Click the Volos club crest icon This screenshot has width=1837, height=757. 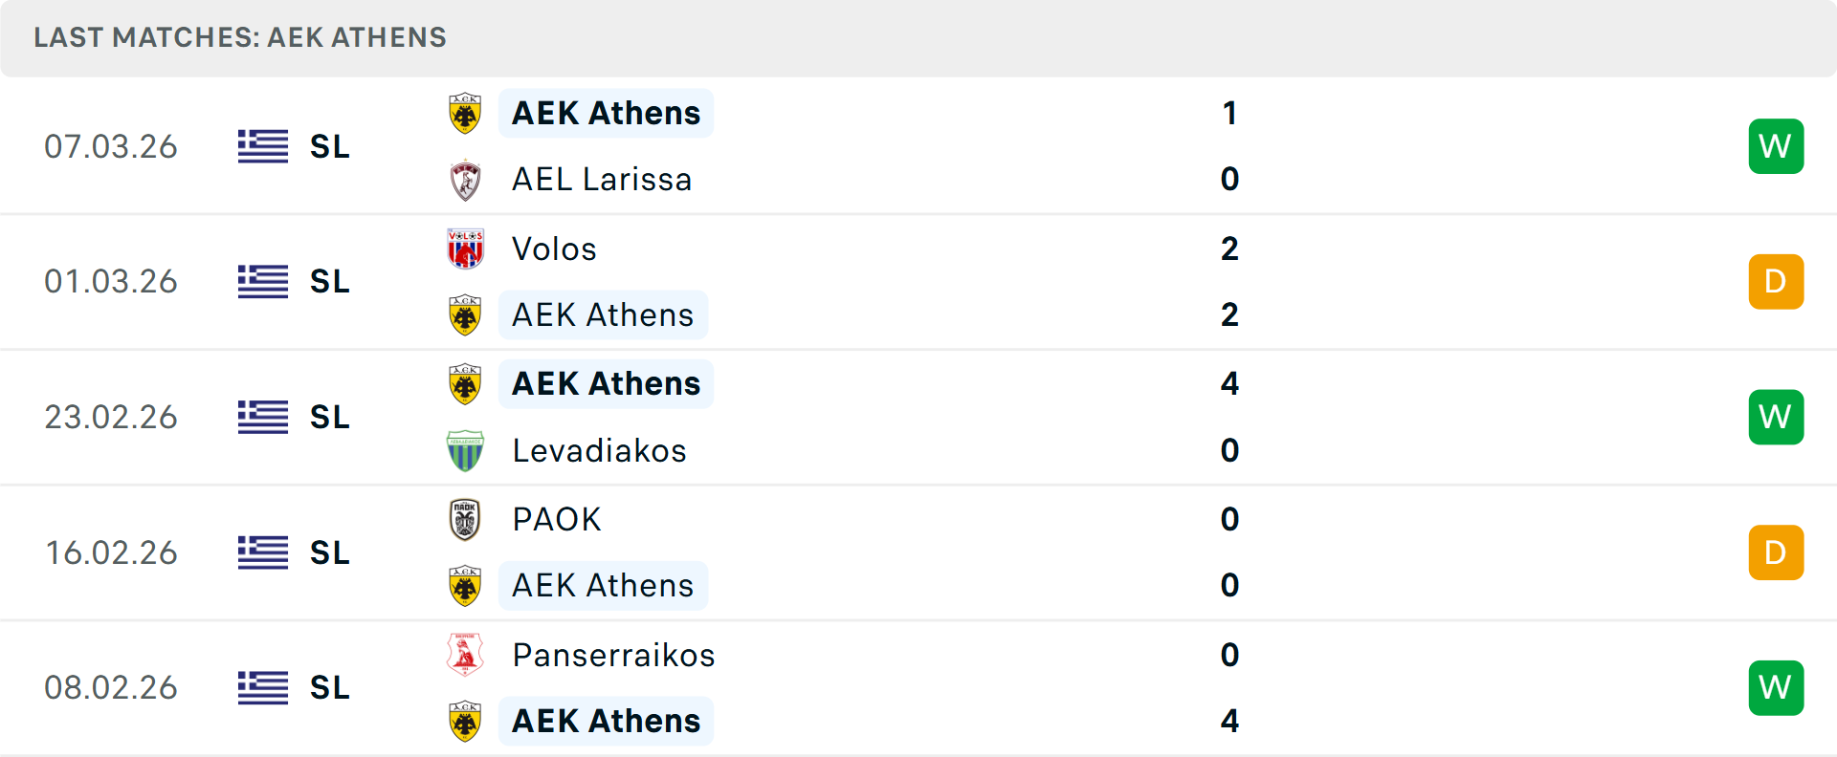[465, 249]
